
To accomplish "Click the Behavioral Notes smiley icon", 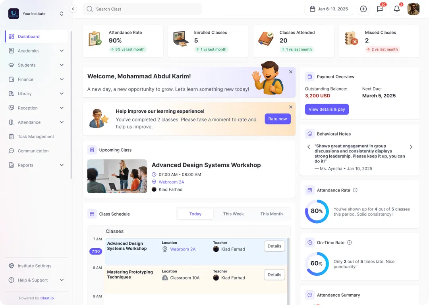I will (310, 134).
